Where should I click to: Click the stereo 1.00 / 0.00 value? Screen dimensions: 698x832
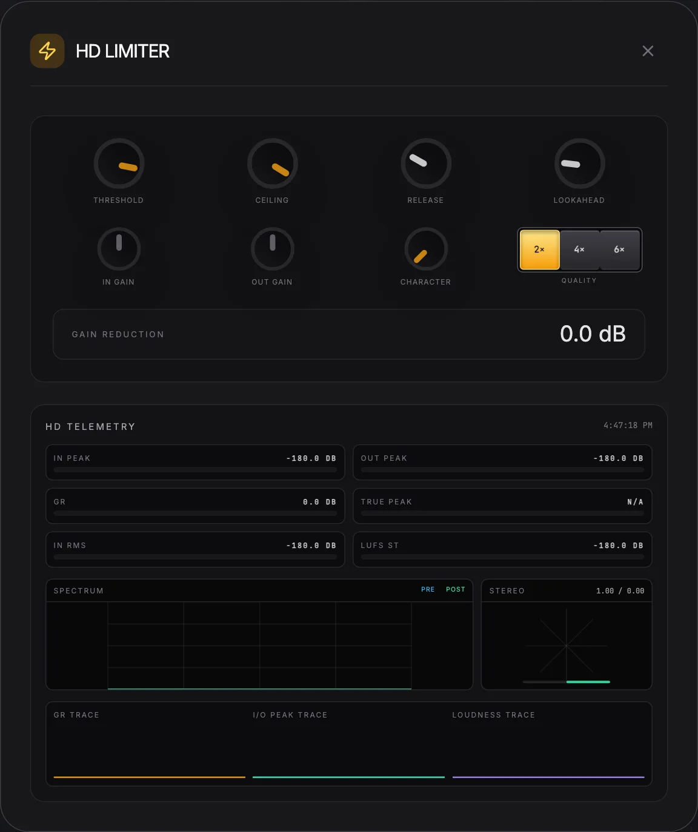point(620,591)
